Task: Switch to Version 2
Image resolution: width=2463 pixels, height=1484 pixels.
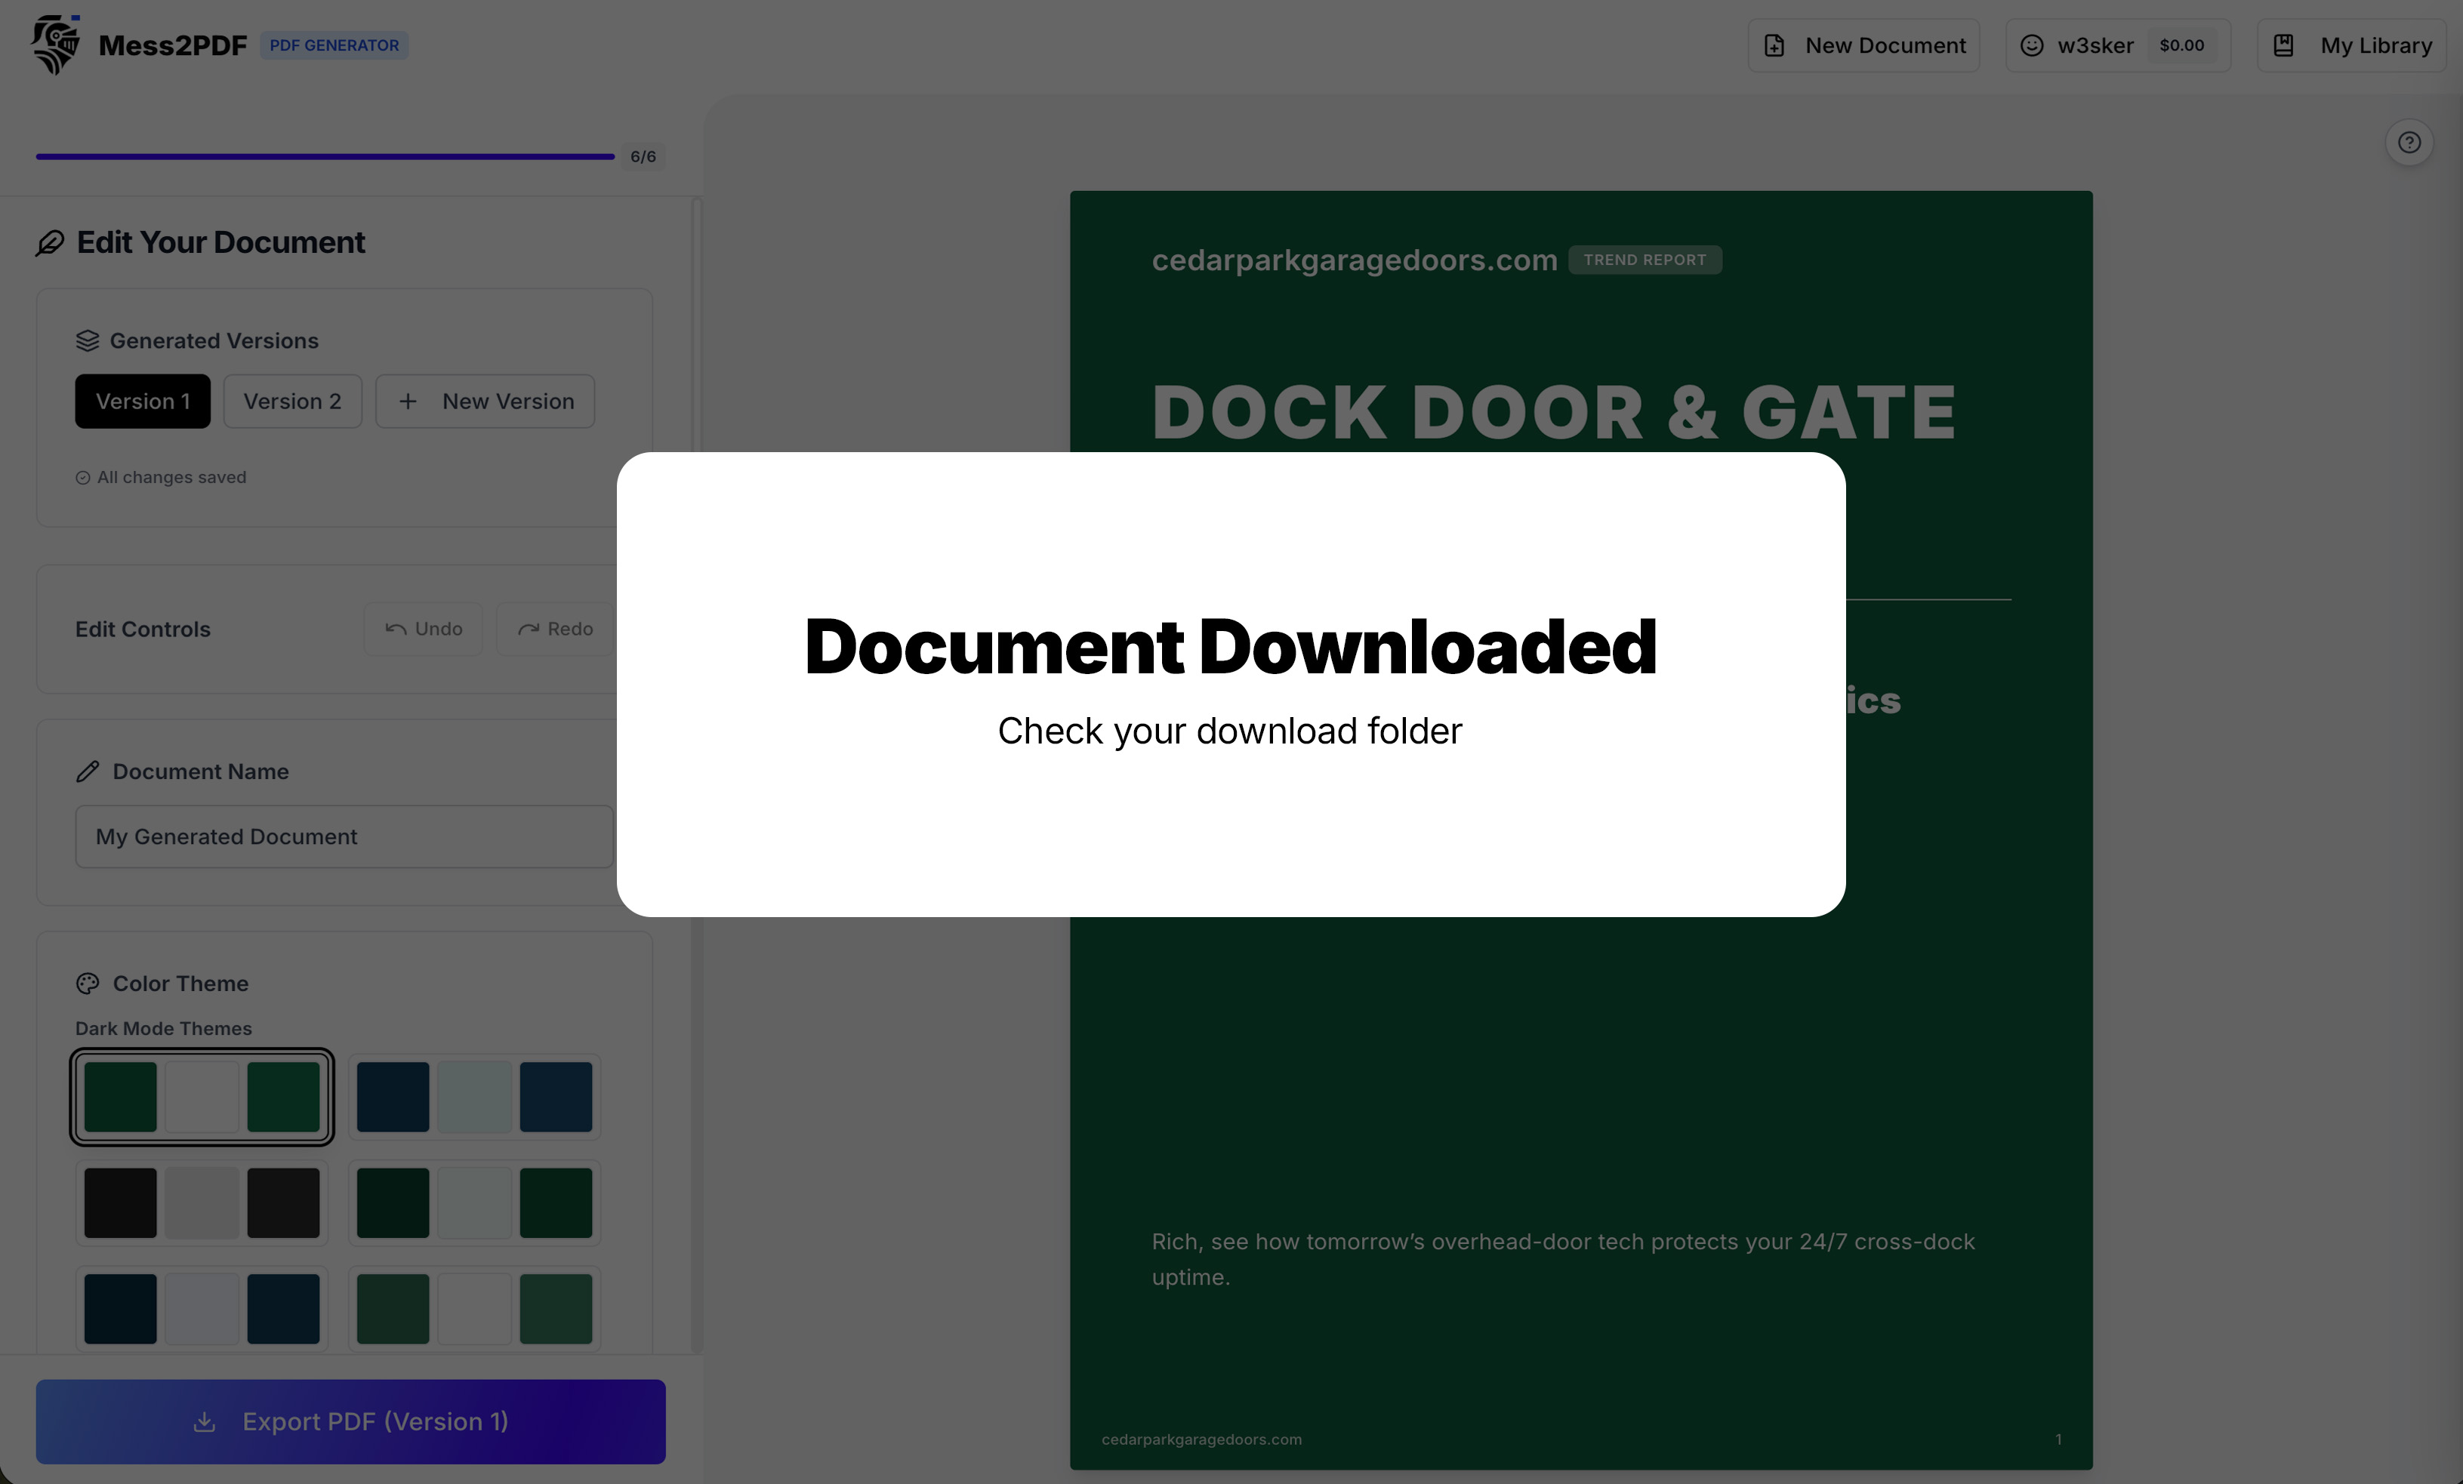Action: 292,401
